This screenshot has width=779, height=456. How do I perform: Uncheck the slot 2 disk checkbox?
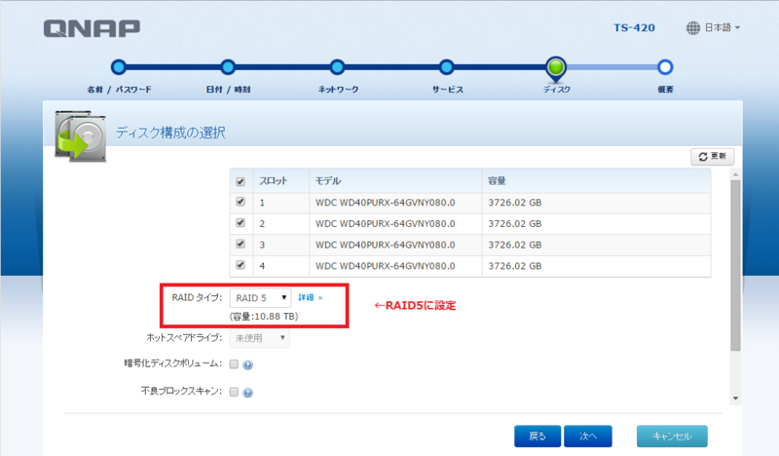(241, 223)
